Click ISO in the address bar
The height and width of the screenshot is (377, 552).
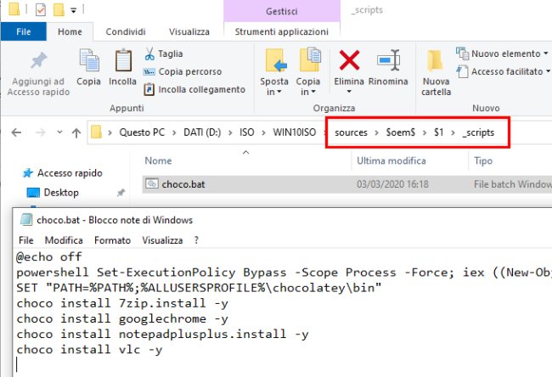coord(247,132)
